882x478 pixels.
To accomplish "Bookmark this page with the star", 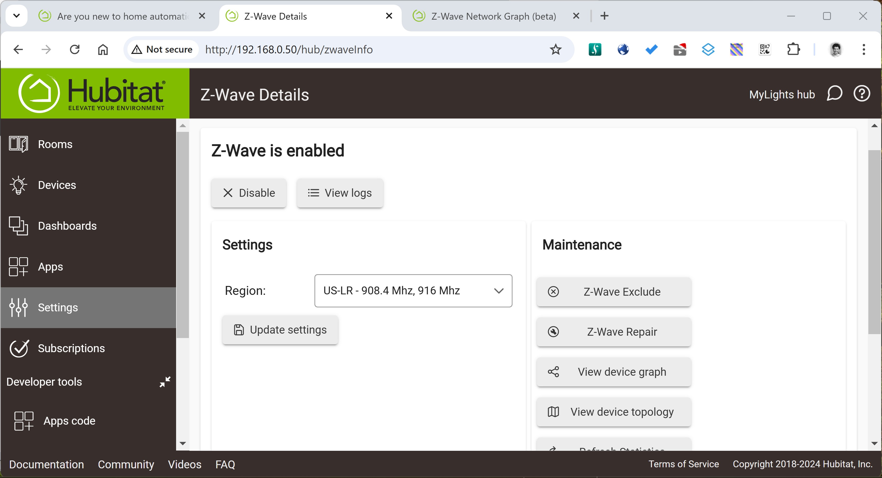I will pyautogui.click(x=555, y=49).
